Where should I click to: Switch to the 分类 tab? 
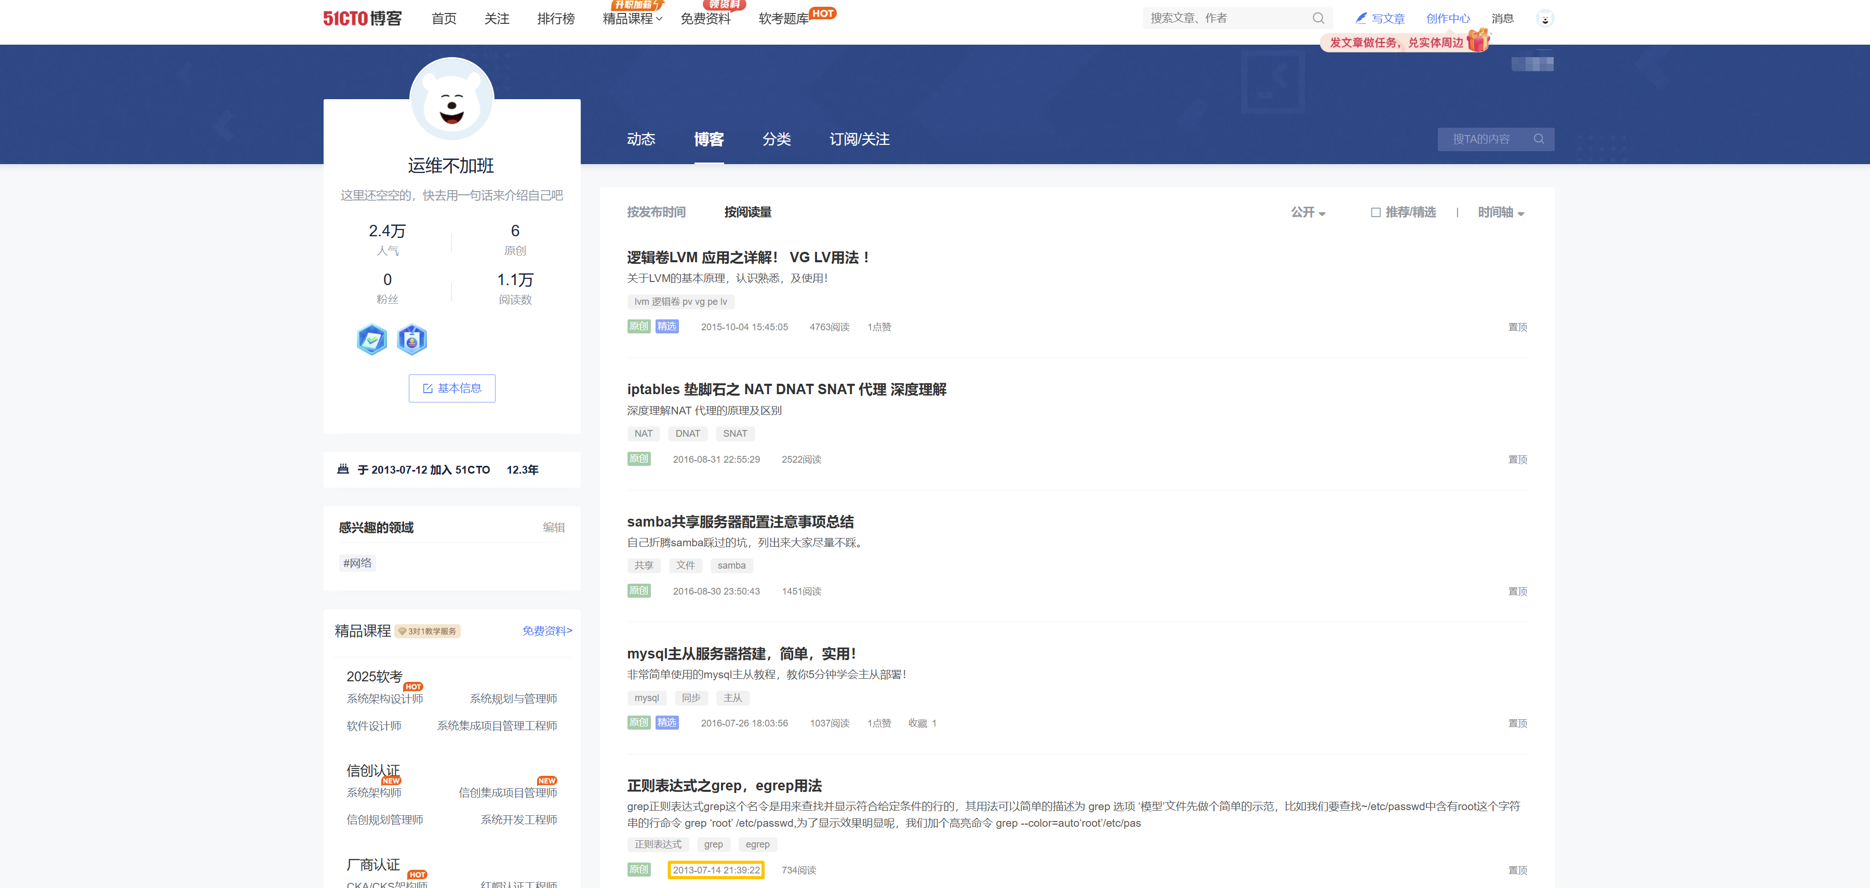click(776, 139)
